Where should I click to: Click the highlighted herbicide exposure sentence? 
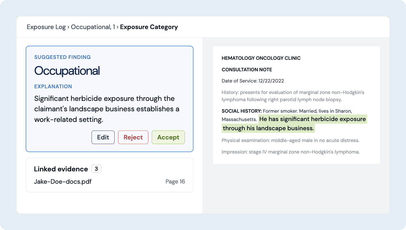294,124
